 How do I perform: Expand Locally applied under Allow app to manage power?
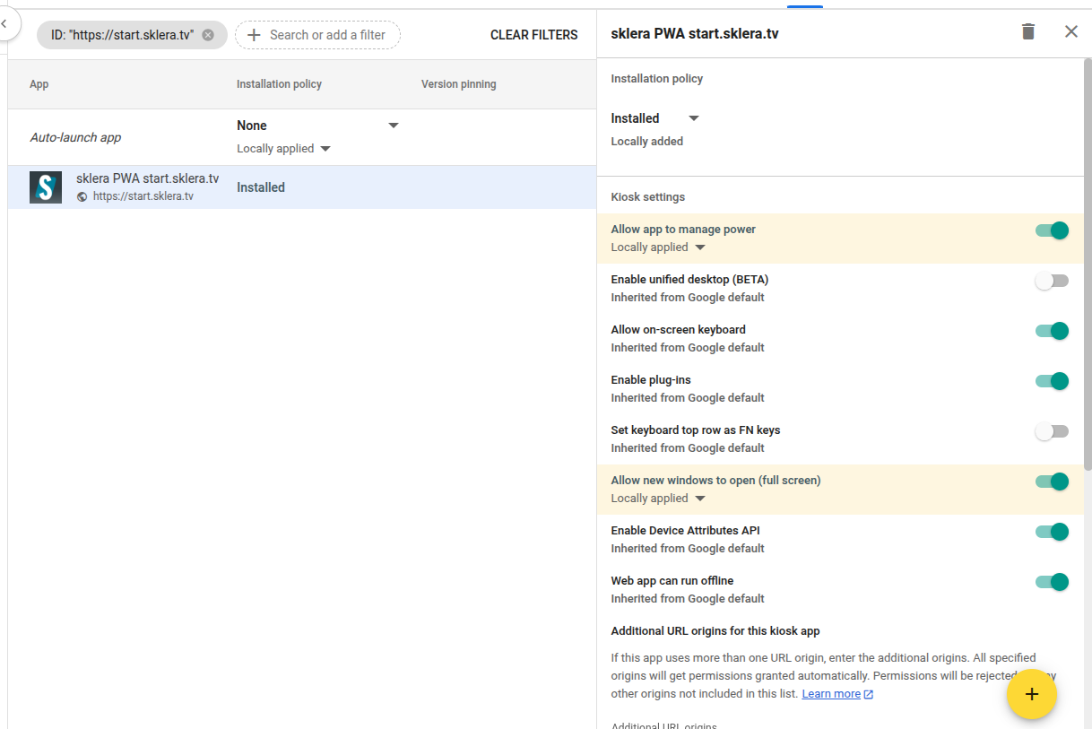point(658,247)
